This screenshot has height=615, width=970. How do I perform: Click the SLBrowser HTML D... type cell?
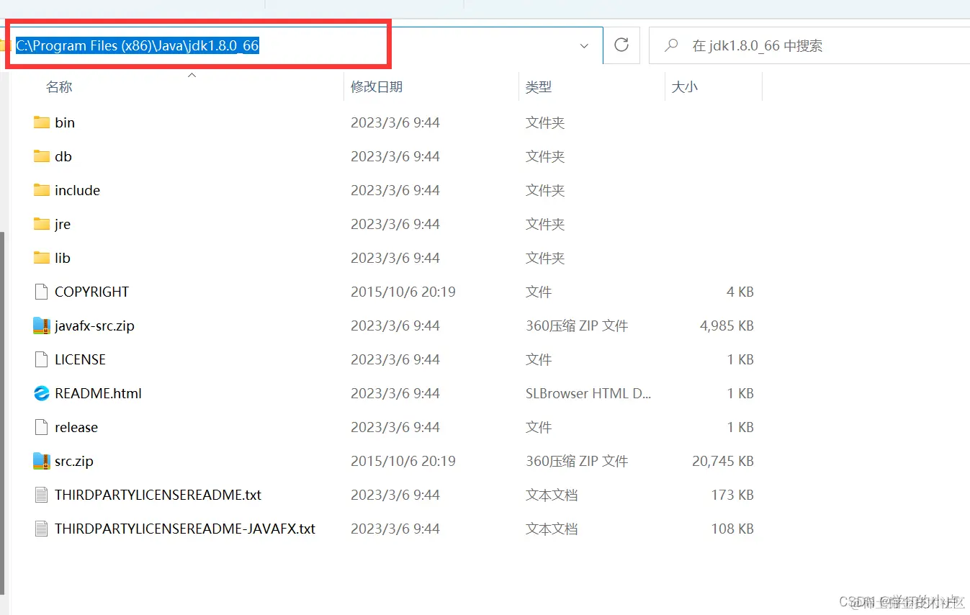[588, 393]
